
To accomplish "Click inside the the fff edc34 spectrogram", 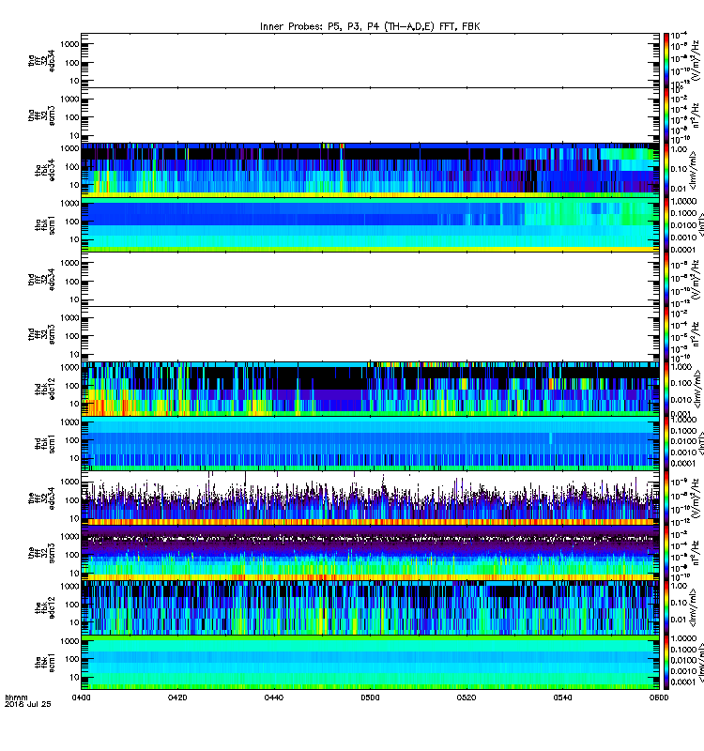I will pos(370,498).
